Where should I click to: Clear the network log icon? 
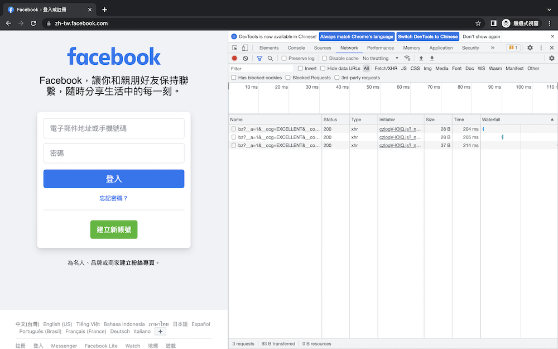[x=245, y=58]
